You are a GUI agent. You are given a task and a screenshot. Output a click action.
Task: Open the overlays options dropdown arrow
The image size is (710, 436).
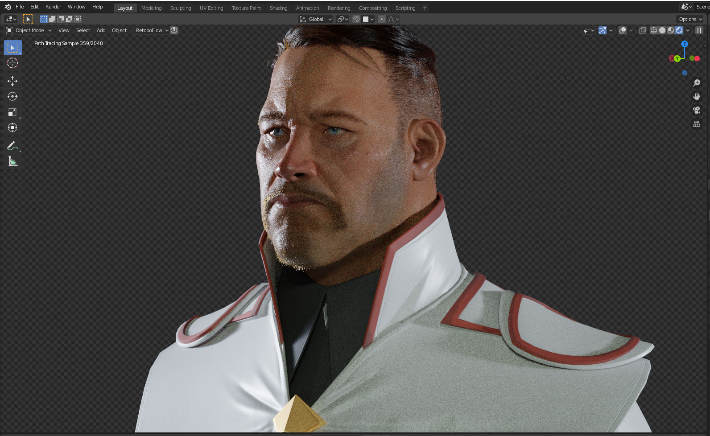click(631, 30)
